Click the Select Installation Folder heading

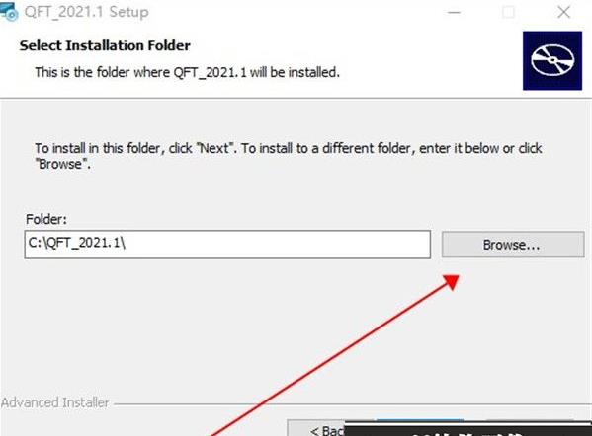pos(105,45)
